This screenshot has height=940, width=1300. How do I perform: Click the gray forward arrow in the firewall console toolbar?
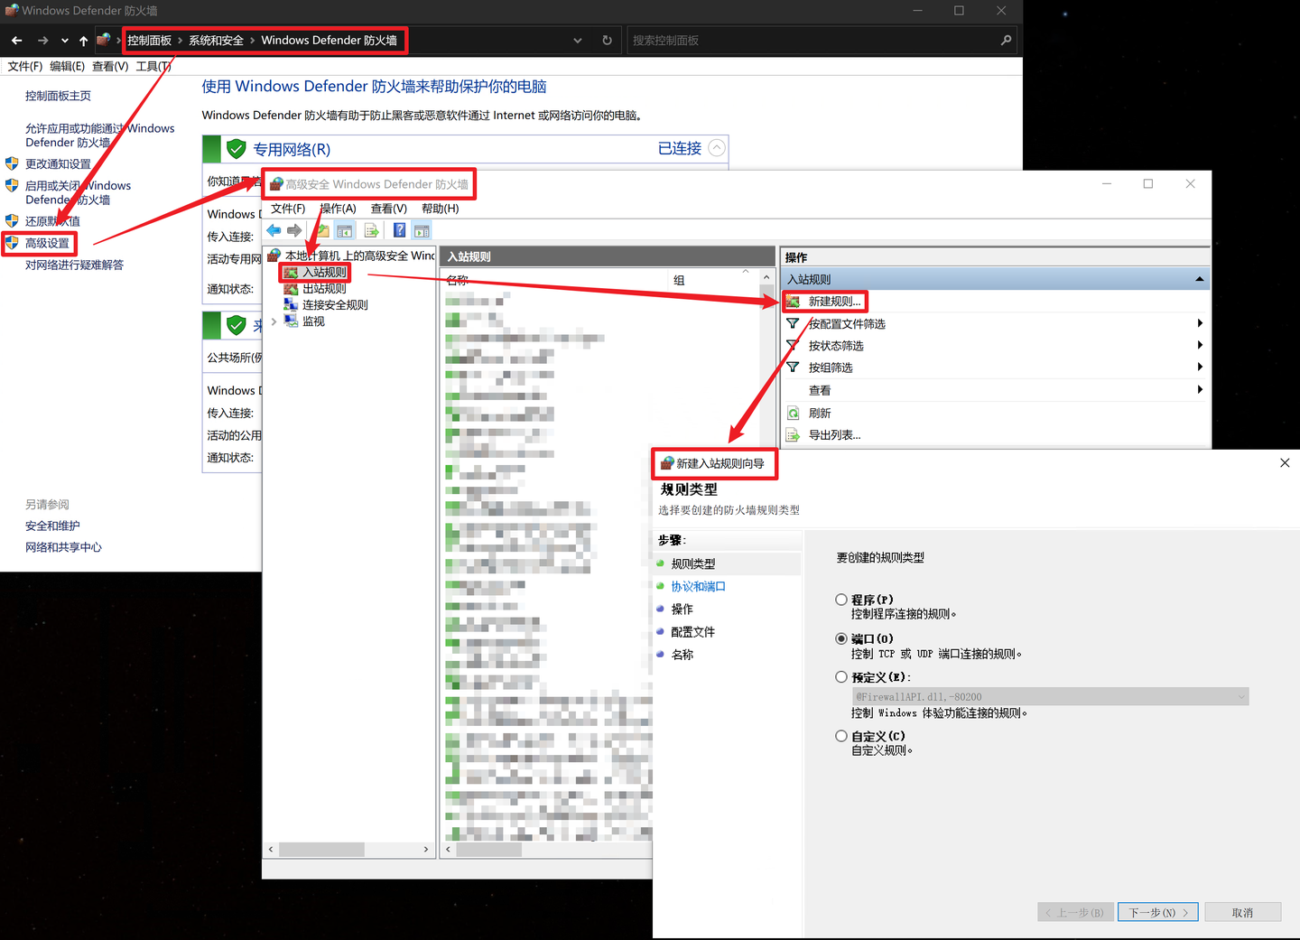click(294, 230)
